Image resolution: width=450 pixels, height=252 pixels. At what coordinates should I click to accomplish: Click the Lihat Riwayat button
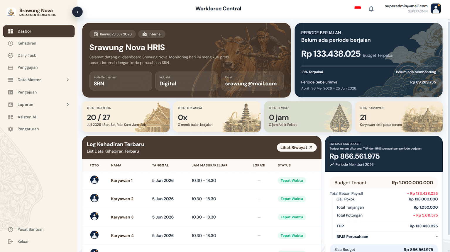coord(297,147)
